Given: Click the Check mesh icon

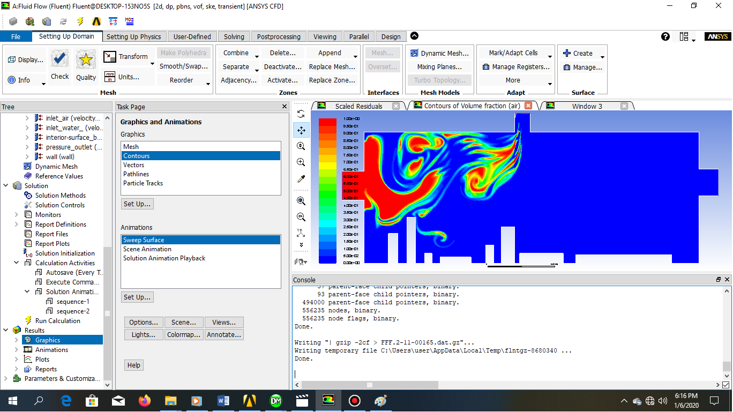Looking at the screenshot, I should pyautogui.click(x=59, y=59).
